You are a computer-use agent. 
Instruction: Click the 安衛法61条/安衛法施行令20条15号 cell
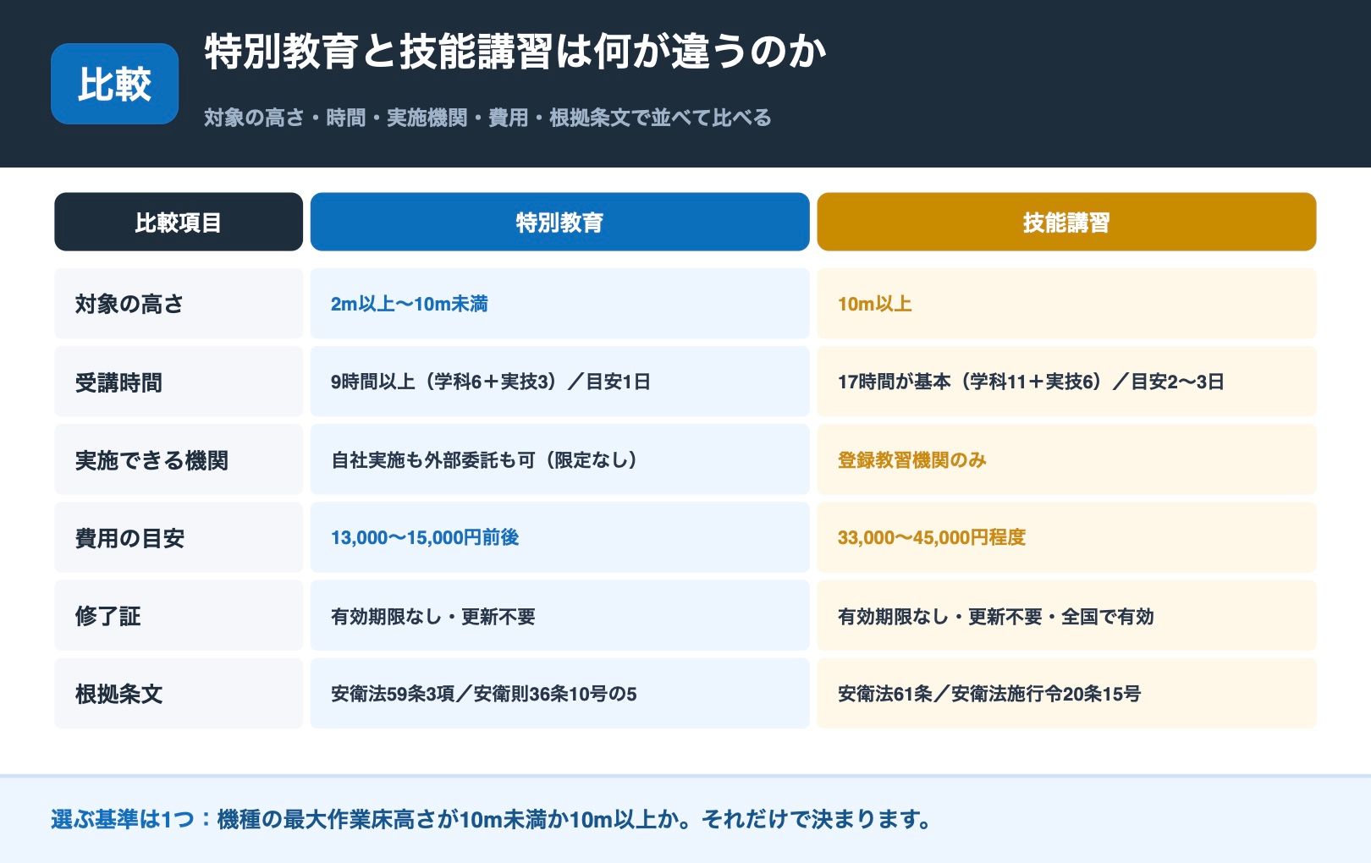pos(1066,693)
